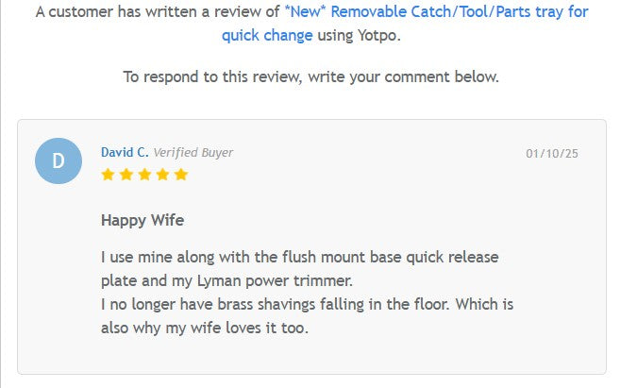Click "A customer has written a review of" text
This screenshot has width=620, height=388.
click(x=158, y=13)
